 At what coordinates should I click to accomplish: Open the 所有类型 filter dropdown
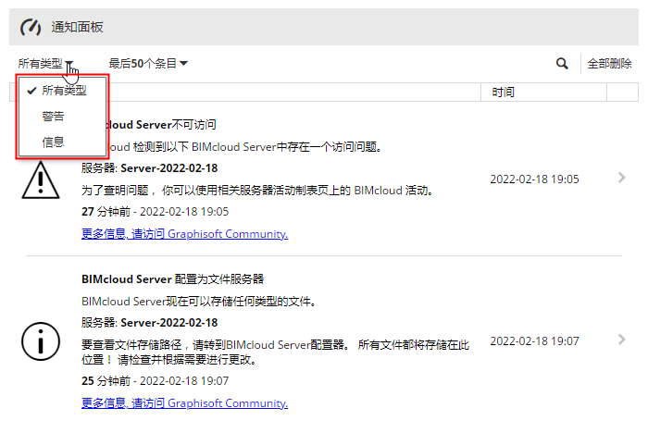pos(45,64)
